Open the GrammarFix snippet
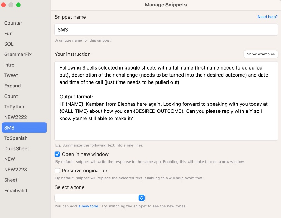 click(x=18, y=54)
